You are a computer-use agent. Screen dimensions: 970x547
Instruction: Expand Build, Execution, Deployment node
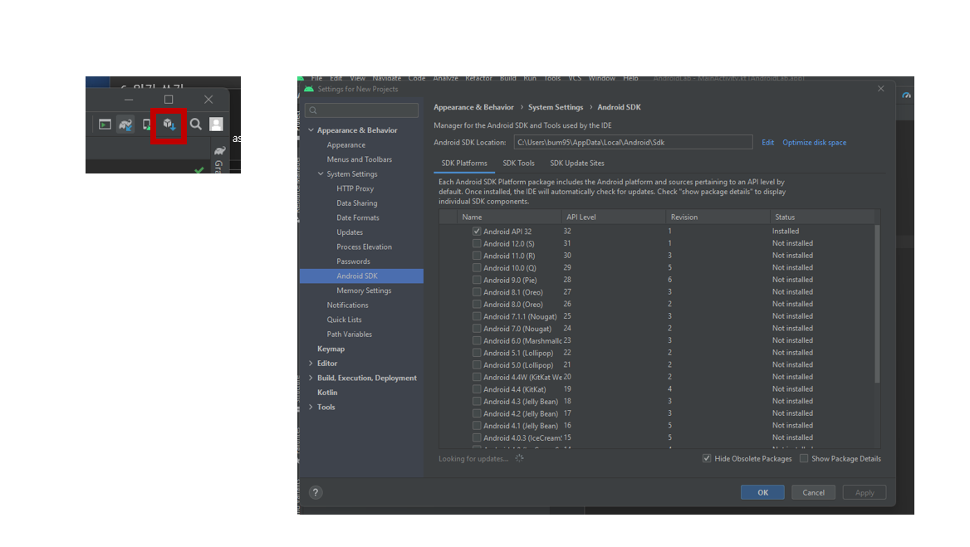[x=311, y=379]
